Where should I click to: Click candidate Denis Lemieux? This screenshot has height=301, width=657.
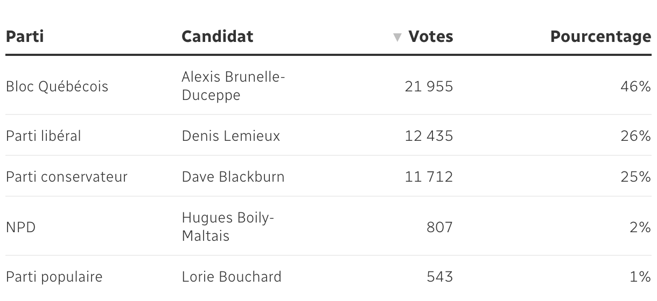point(230,136)
